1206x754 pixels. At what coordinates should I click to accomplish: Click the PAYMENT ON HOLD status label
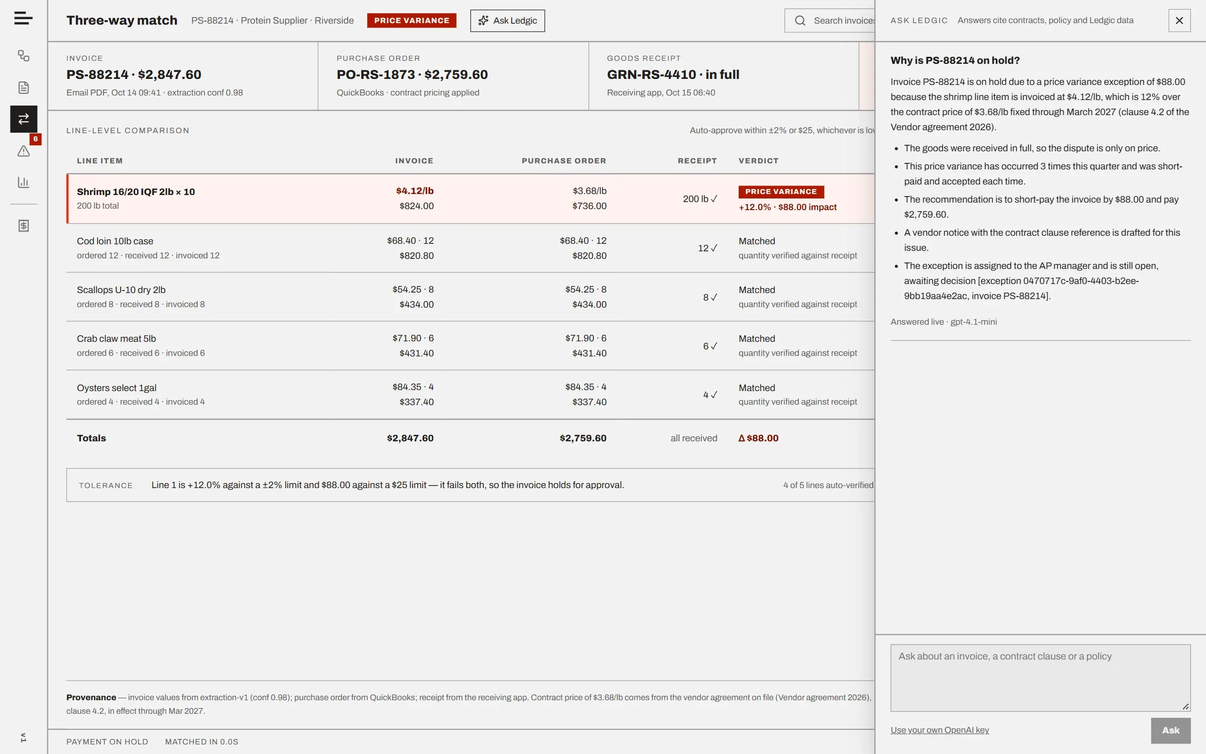click(x=107, y=741)
